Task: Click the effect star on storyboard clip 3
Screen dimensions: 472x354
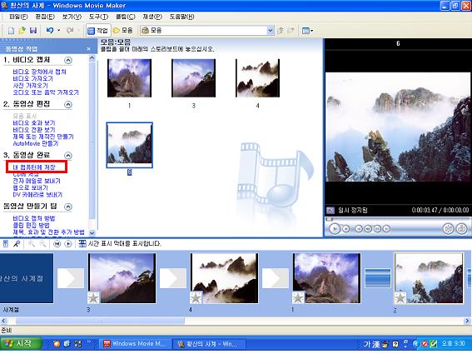Action: pos(93,298)
